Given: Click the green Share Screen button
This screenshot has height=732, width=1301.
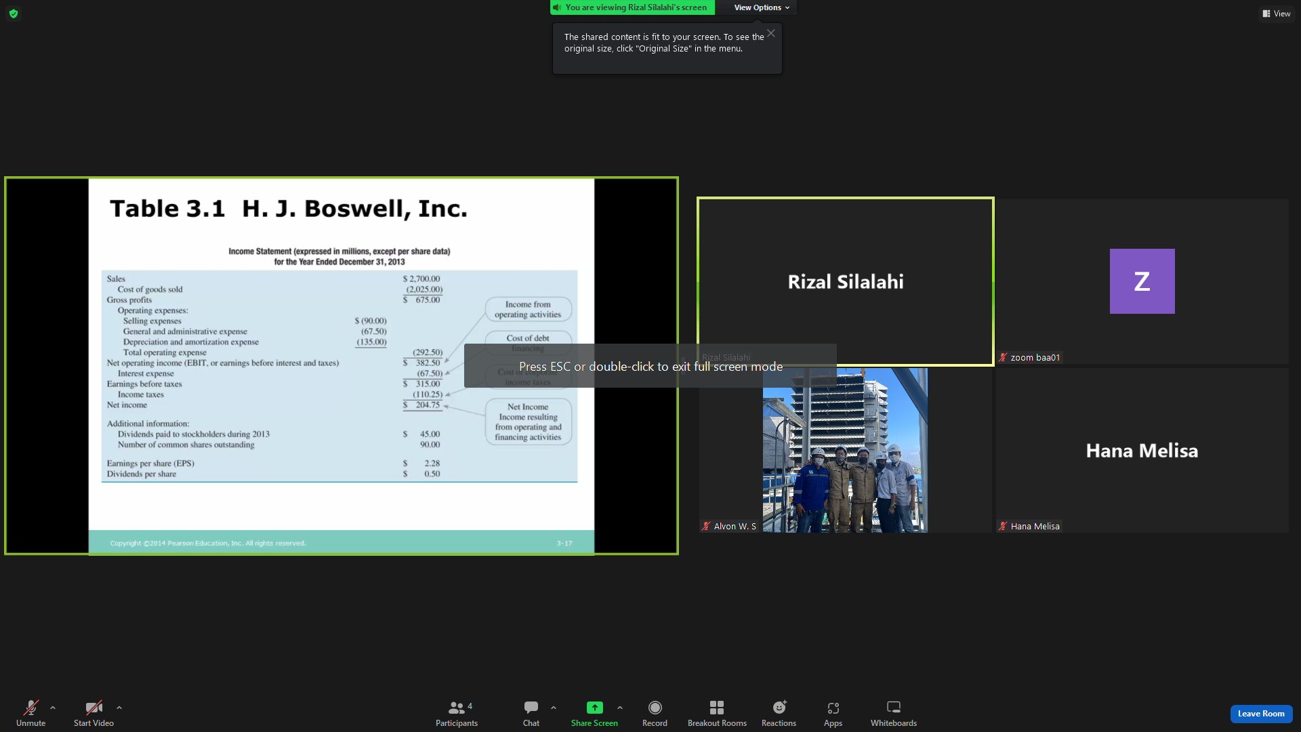Looking at the screenshot, I should click(594, 713).
